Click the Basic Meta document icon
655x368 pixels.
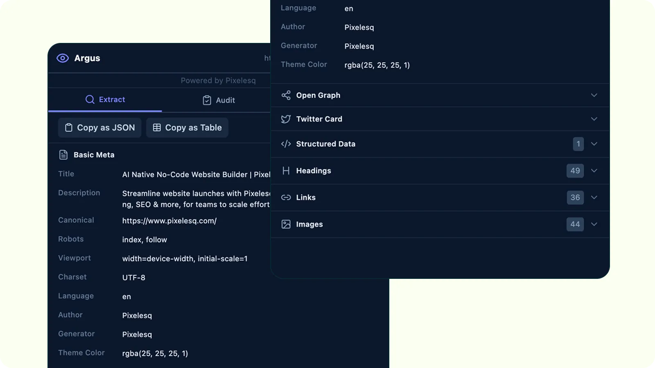(63, 155)
